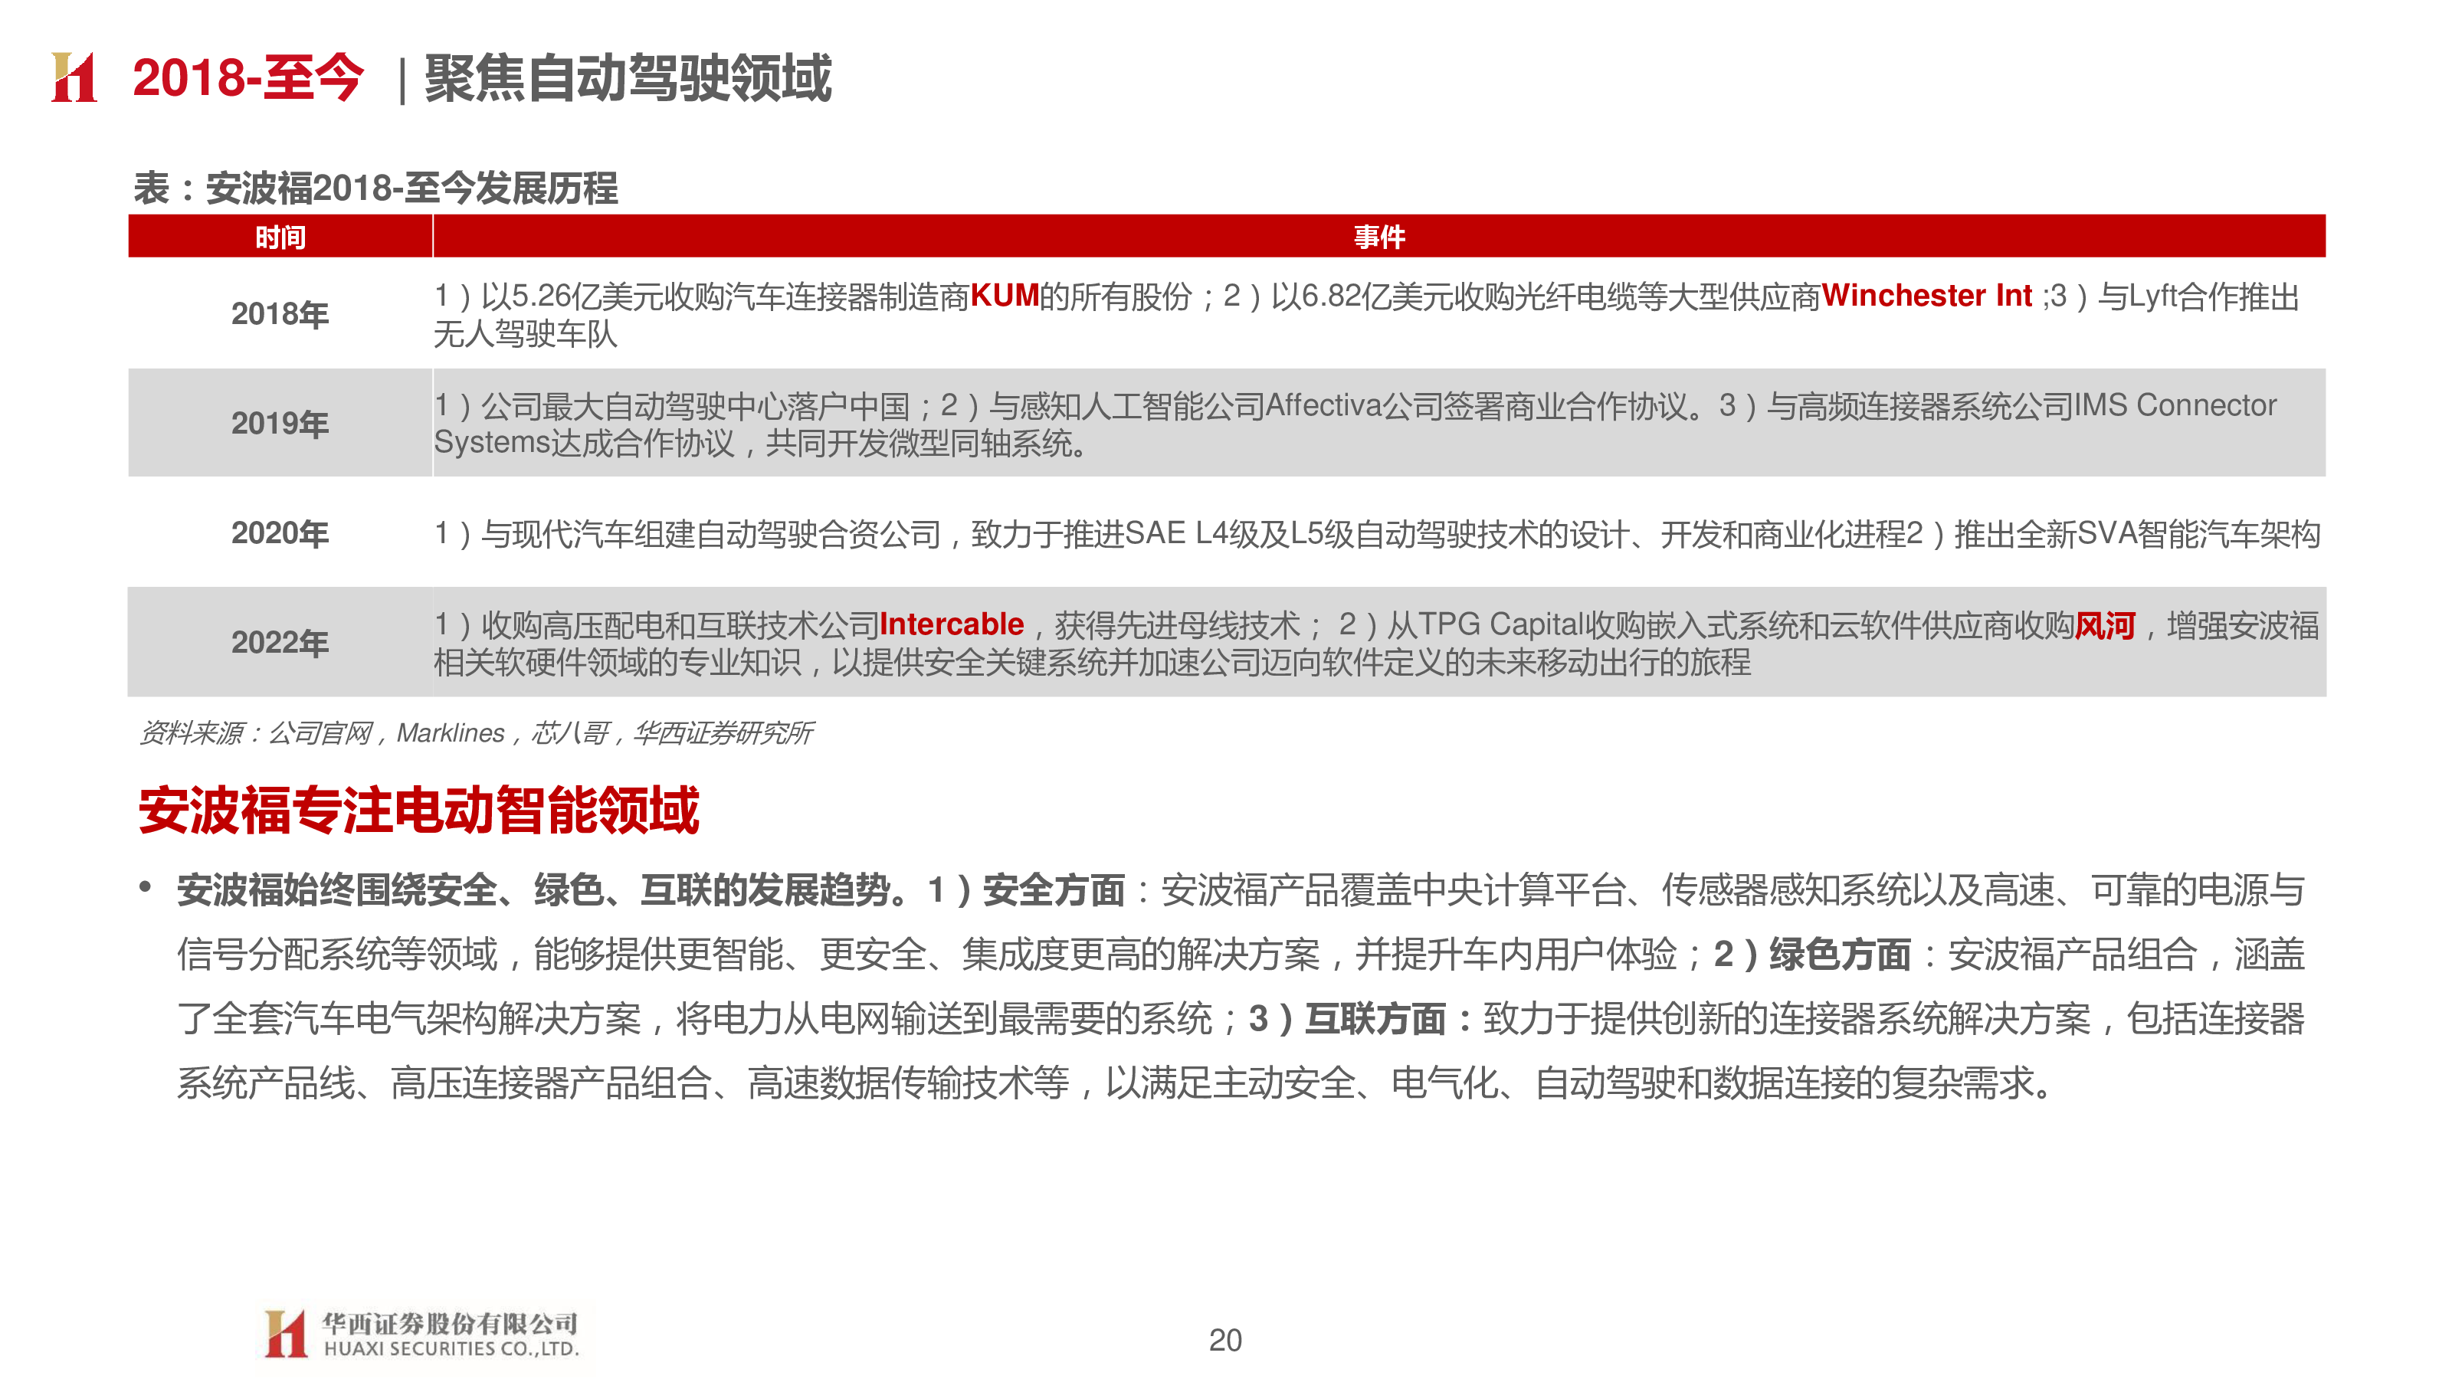Click "SVA智能汽车架构" in the 2020 row
Viewport: 2452px width, 1379px height.
tap(2199, 533)
